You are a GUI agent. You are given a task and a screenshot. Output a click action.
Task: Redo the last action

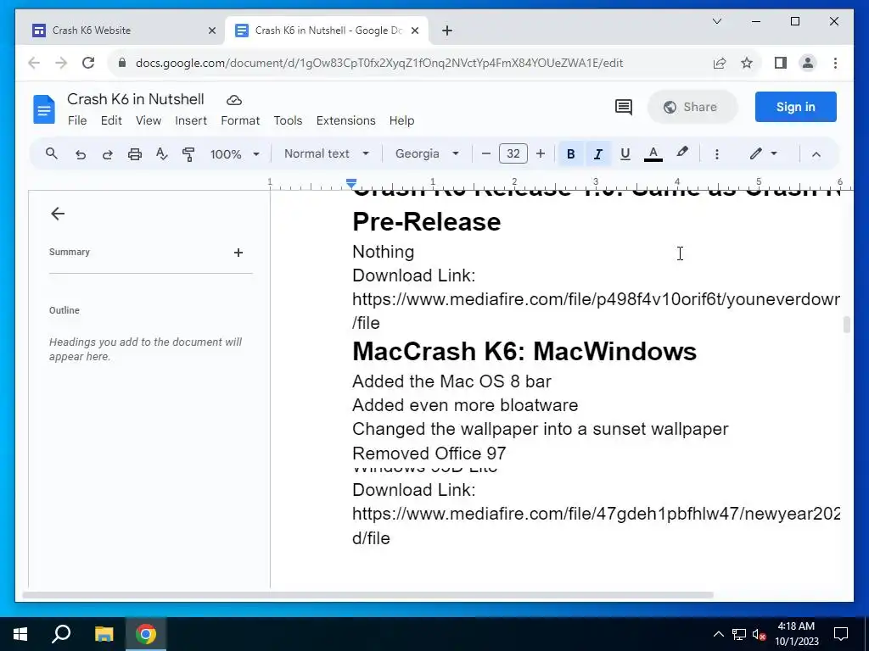108,154
